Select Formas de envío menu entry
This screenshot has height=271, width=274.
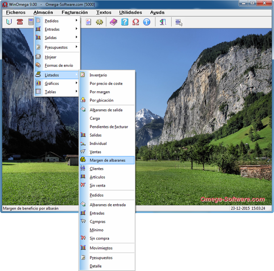(57, 66)
